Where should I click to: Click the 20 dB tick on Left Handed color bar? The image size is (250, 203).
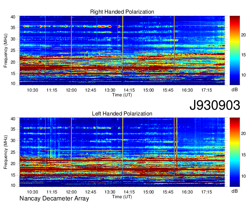tap(243, 133)
